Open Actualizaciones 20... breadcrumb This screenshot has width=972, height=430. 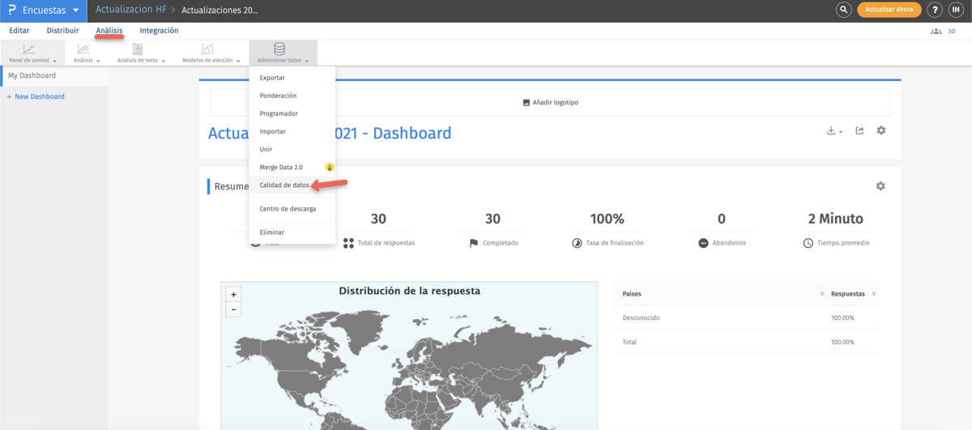(x=220, y=11)
